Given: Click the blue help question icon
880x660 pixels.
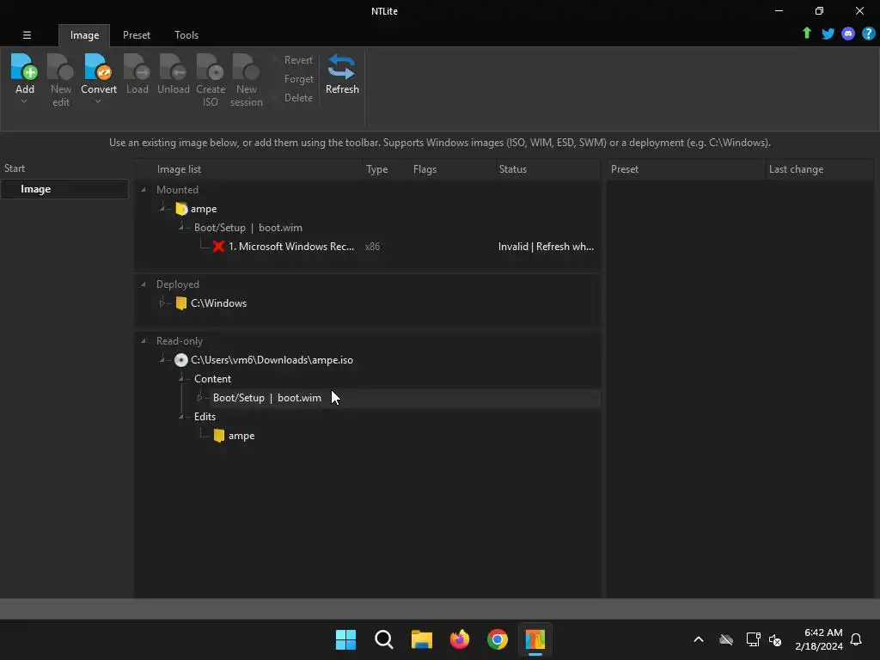Looking at the screenshot, I should click(868, 34).
